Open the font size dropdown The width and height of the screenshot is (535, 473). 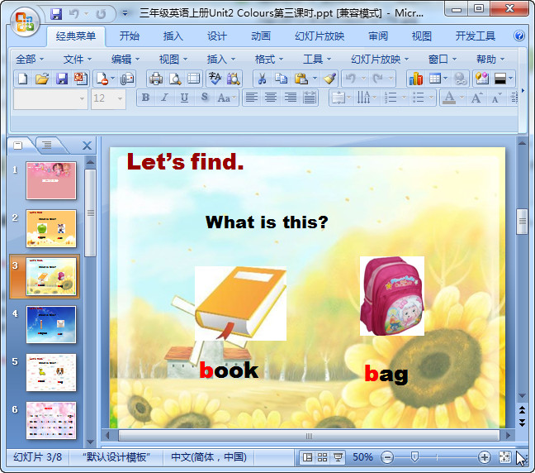[x=120, y=98]
